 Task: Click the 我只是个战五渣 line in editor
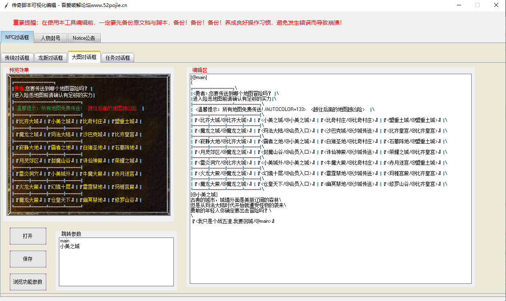click(x=232, y=221)
